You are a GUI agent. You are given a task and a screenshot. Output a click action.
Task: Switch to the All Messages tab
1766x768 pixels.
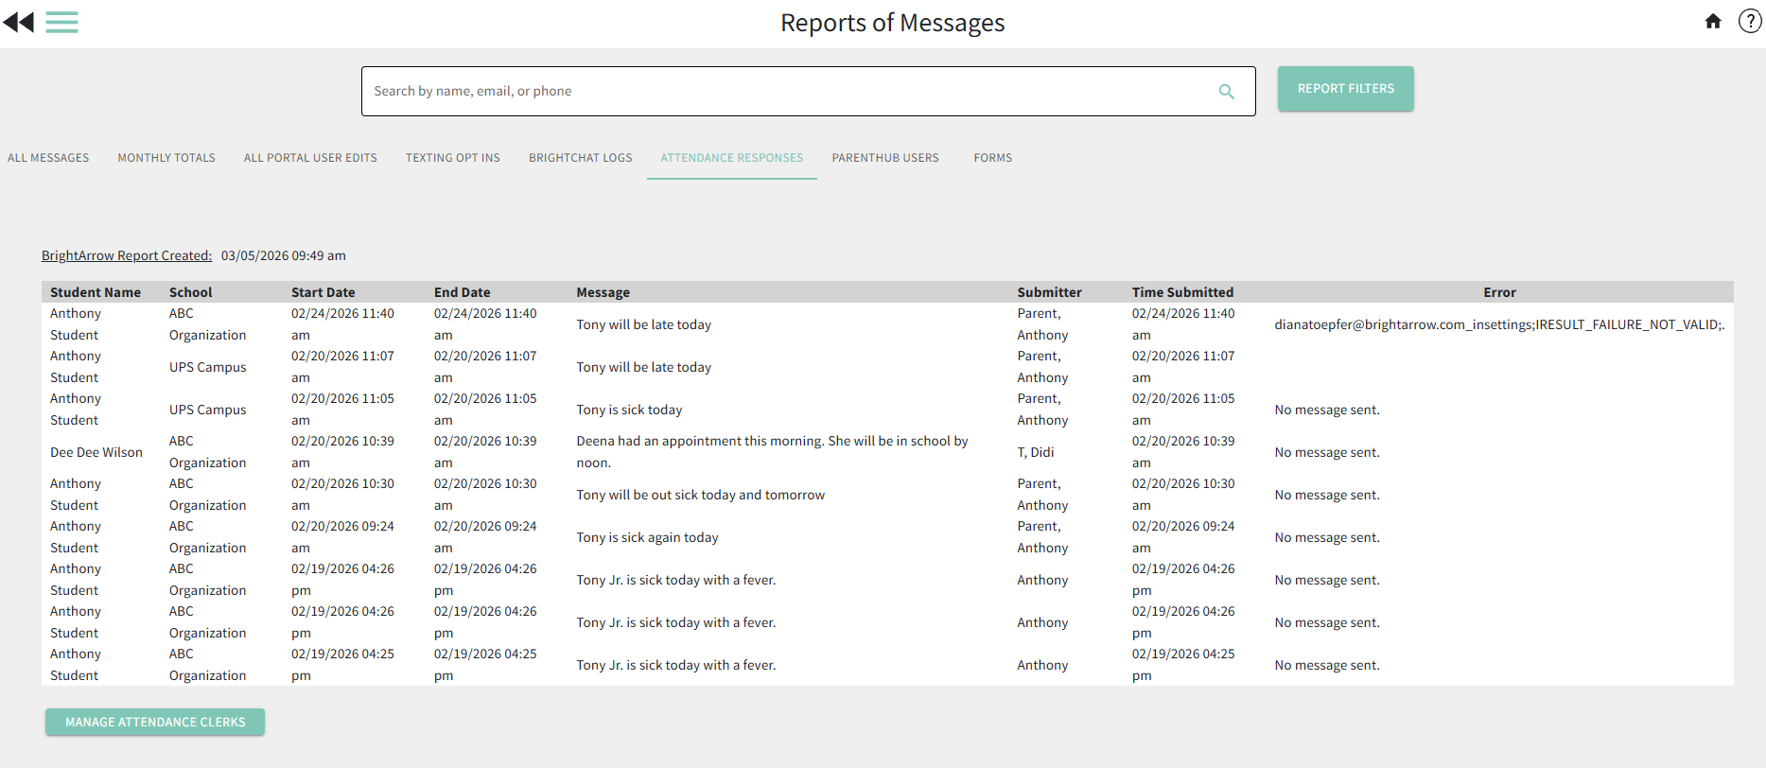click(48, 158)
